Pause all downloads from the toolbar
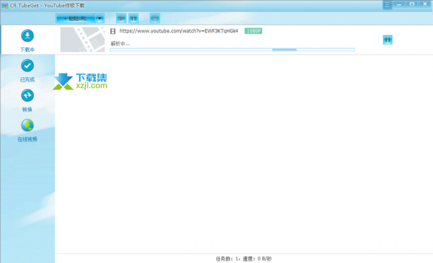The height and width of the screenshot is (263, 433). [x=133, y=18]
